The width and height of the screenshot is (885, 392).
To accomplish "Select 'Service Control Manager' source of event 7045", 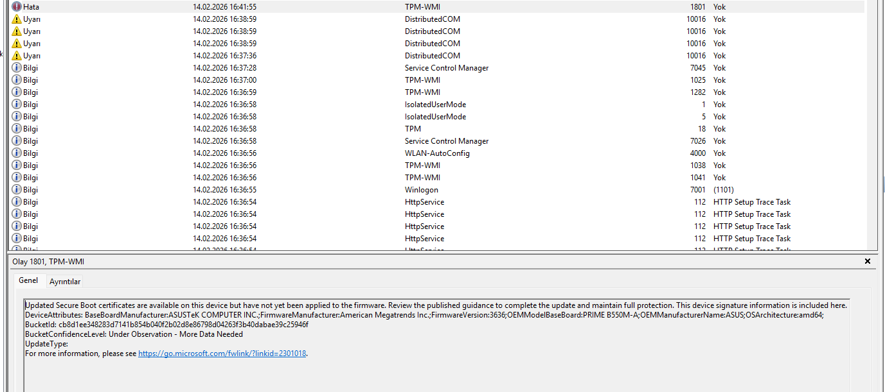I will coord(447,68).
